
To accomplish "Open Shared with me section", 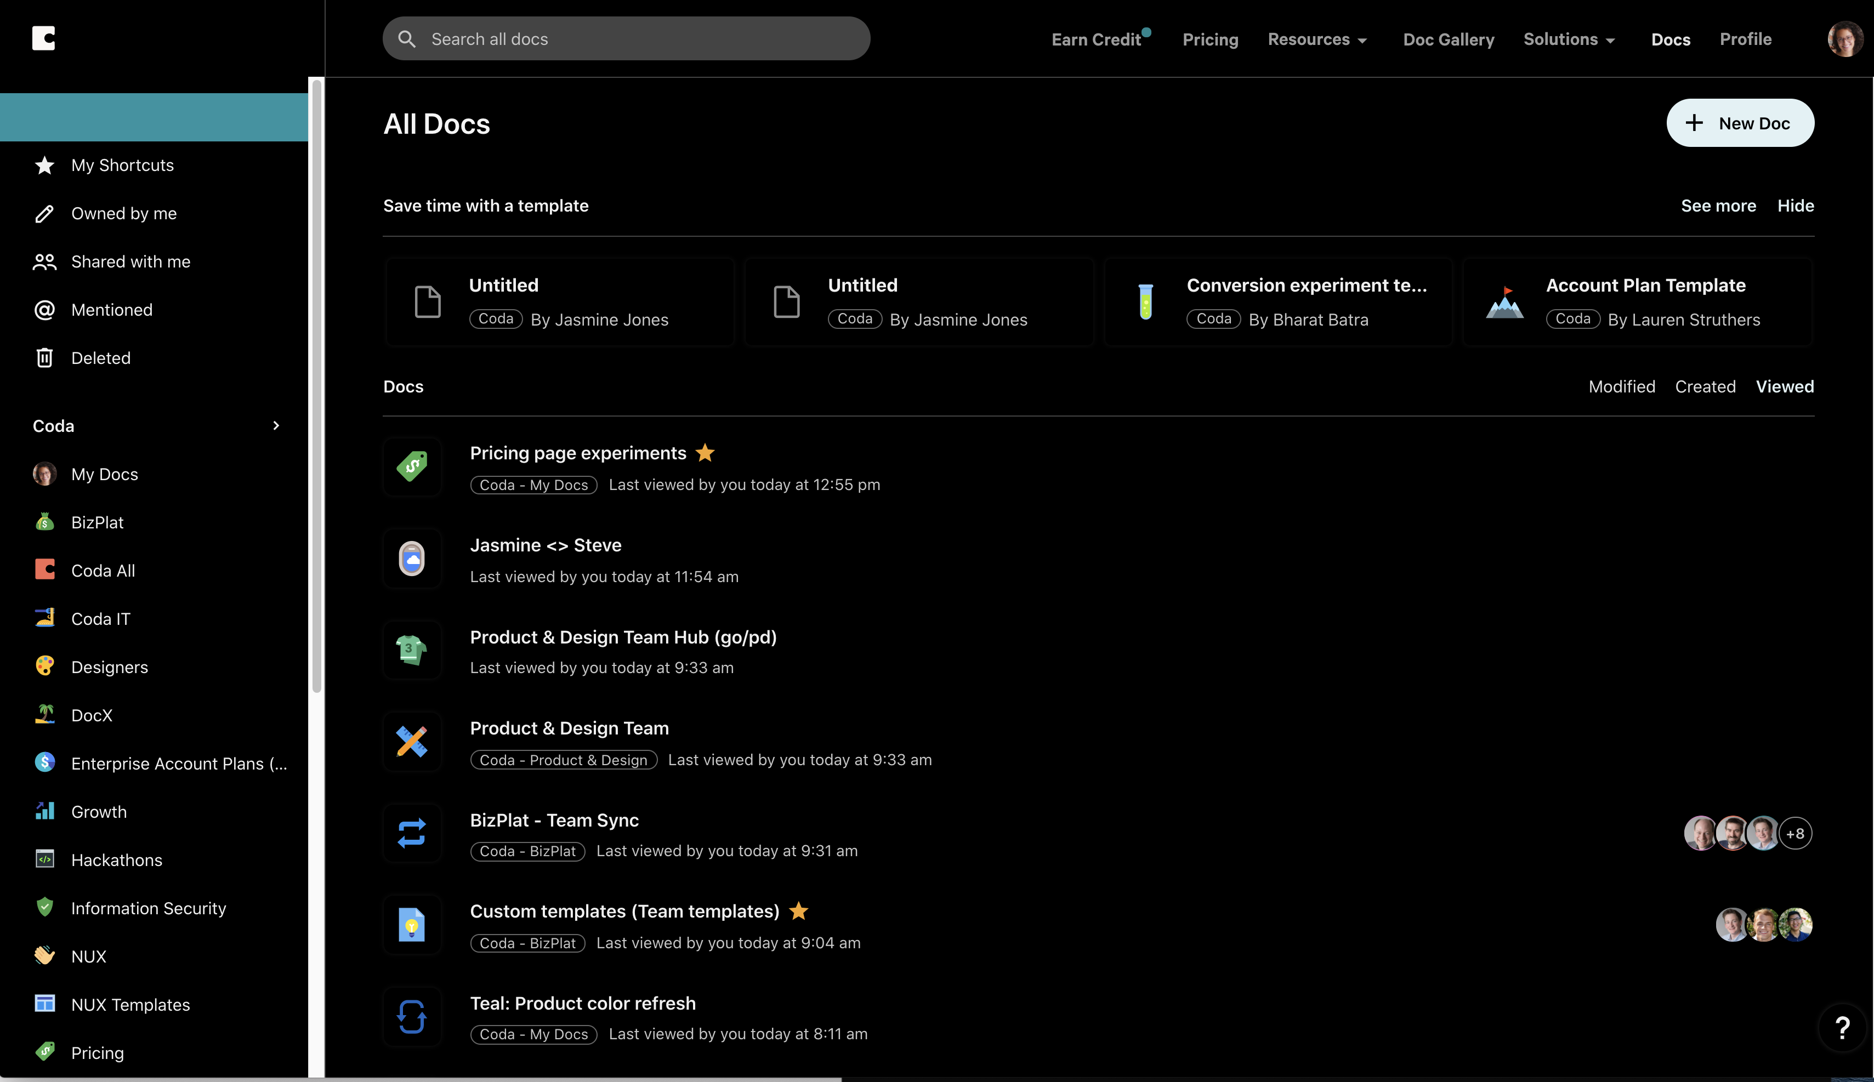I will pos(130,261).
